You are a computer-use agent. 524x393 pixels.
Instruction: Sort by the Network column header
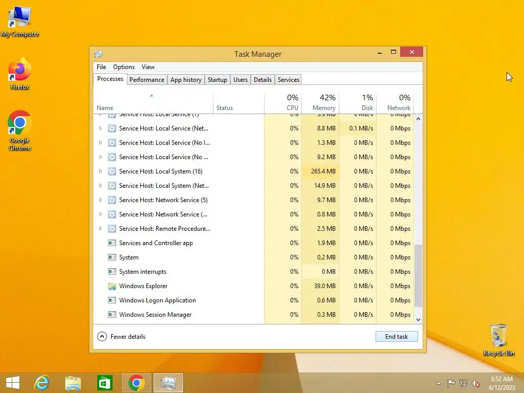tap(396, 103)
